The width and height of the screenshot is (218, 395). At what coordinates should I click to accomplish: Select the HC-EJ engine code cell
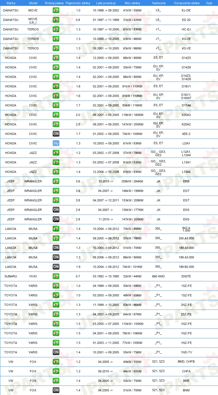(x=186, y=29)
